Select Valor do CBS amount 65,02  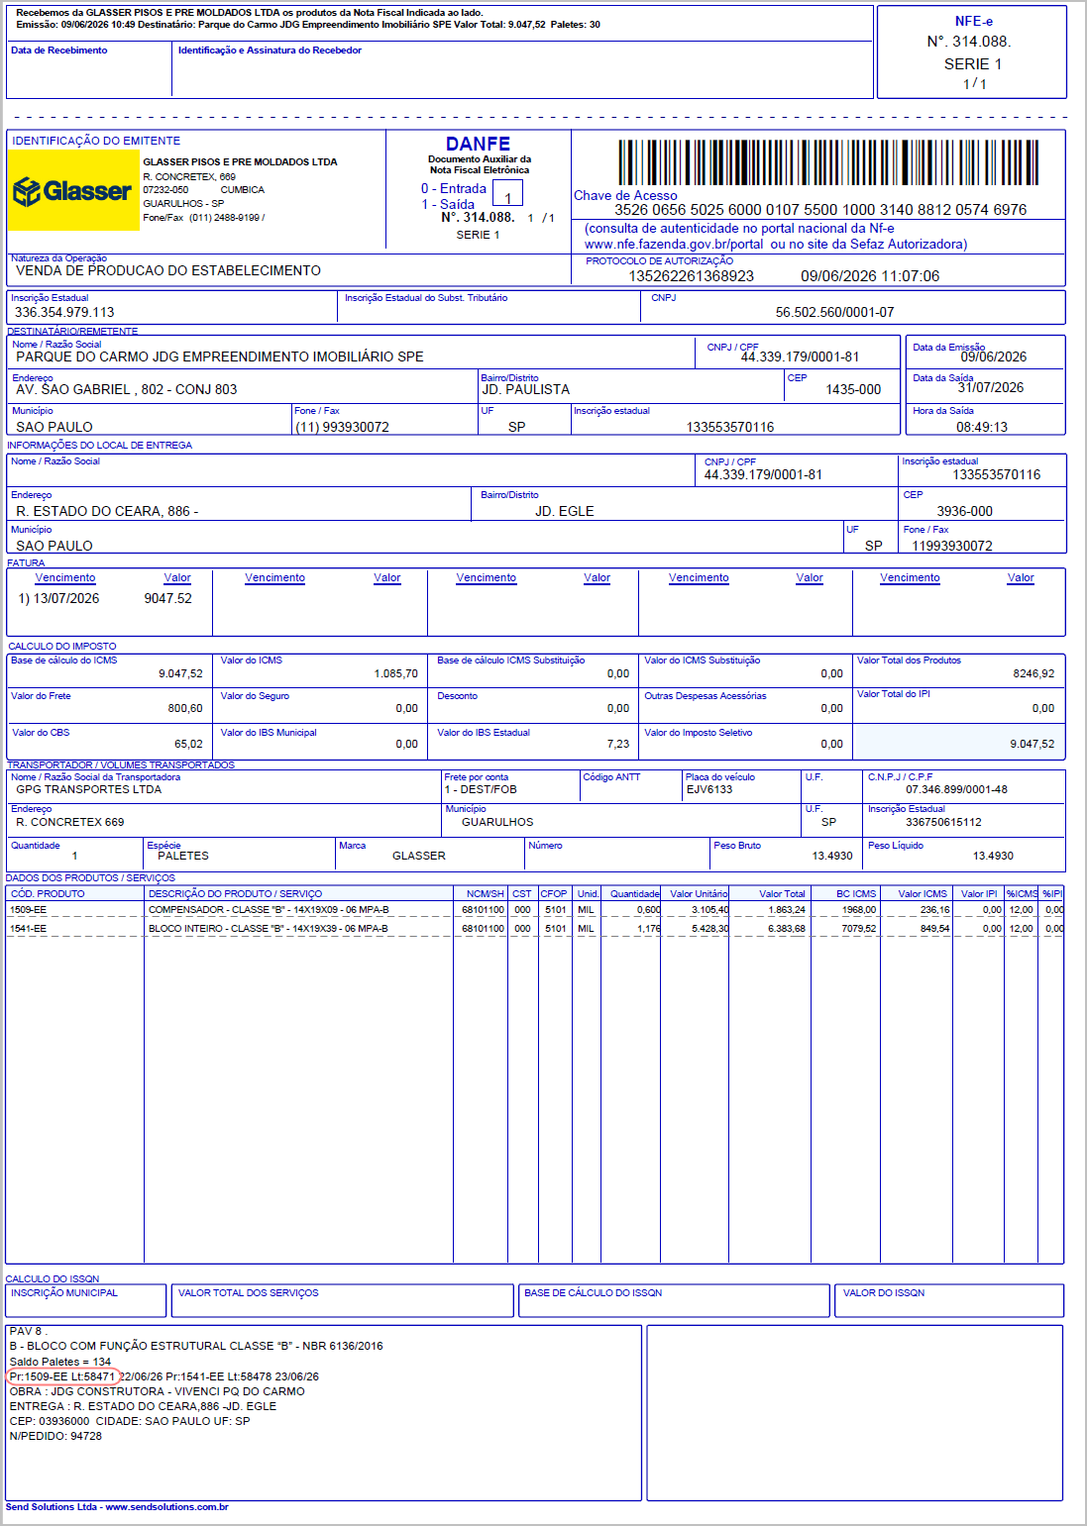(x=188, y=744)
